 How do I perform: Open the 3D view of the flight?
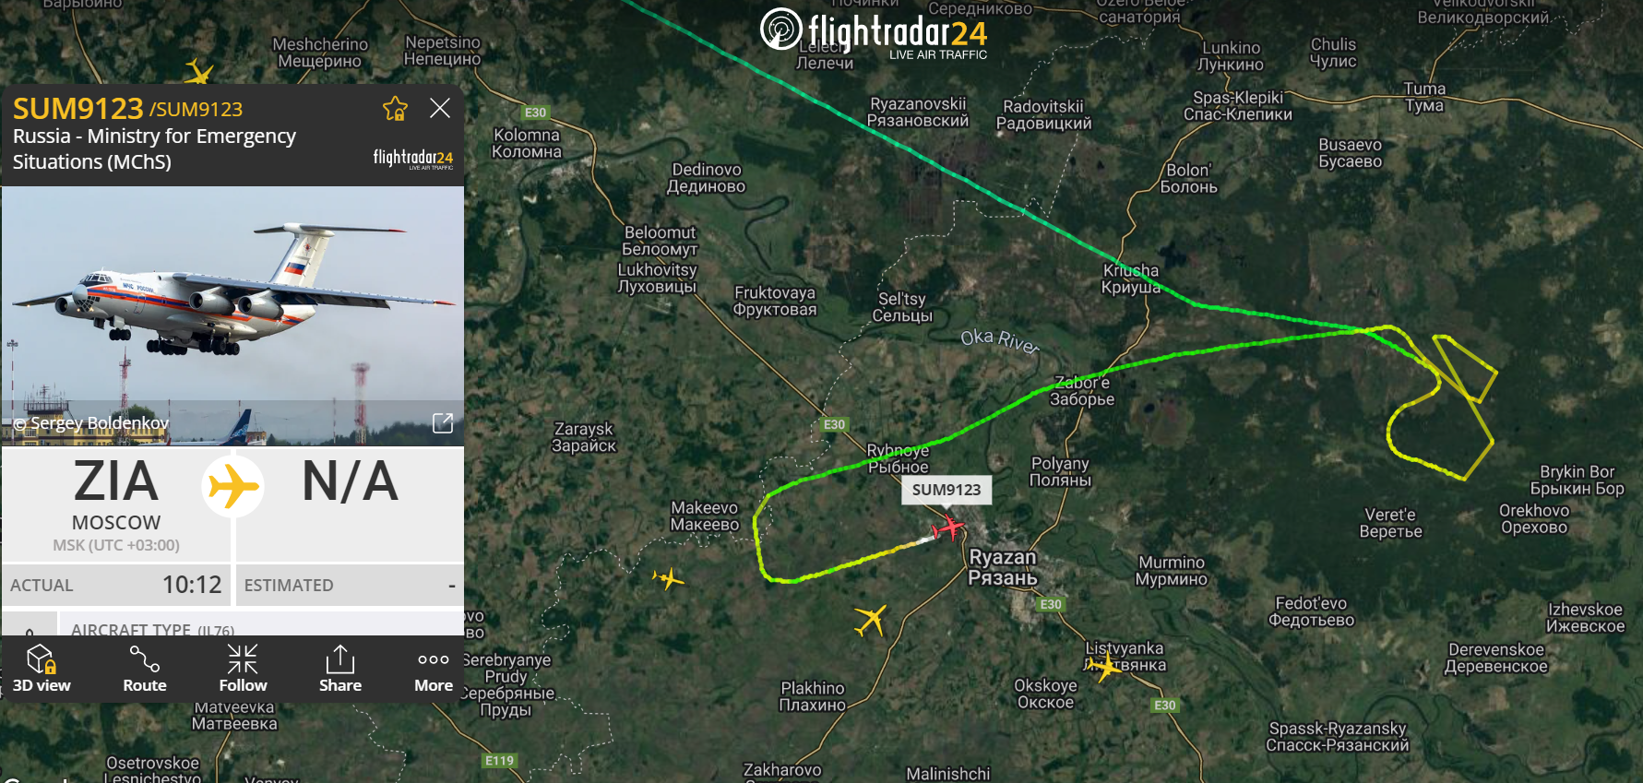coord(42,669)
